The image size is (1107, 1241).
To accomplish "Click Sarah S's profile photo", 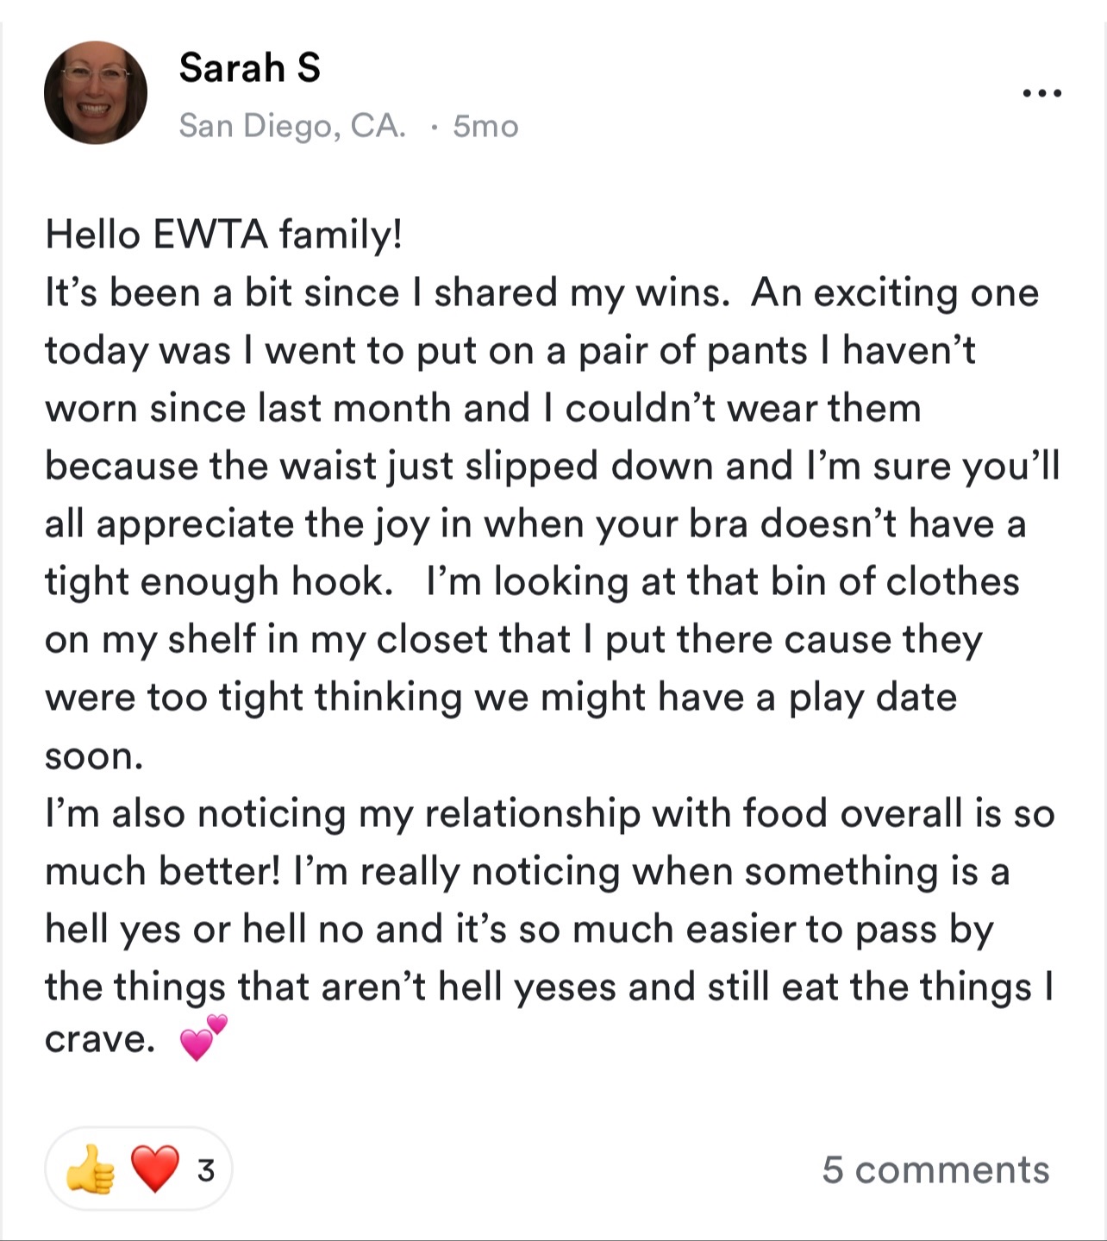I will 96,92.
